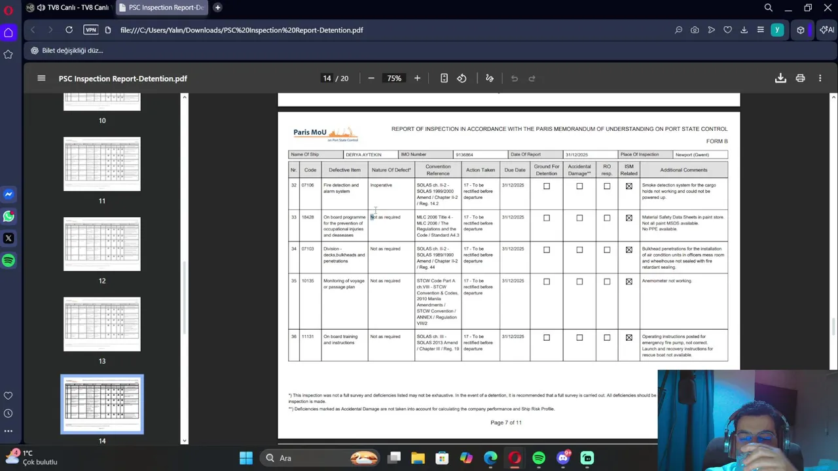Toggle the PDF sidebar hamburger menu
The width and height of the screenshot is (838, 471).
pos(41,78)
